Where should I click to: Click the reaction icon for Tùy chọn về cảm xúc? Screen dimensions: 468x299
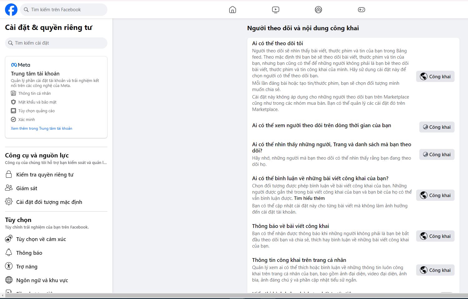[x=9, y=239]
